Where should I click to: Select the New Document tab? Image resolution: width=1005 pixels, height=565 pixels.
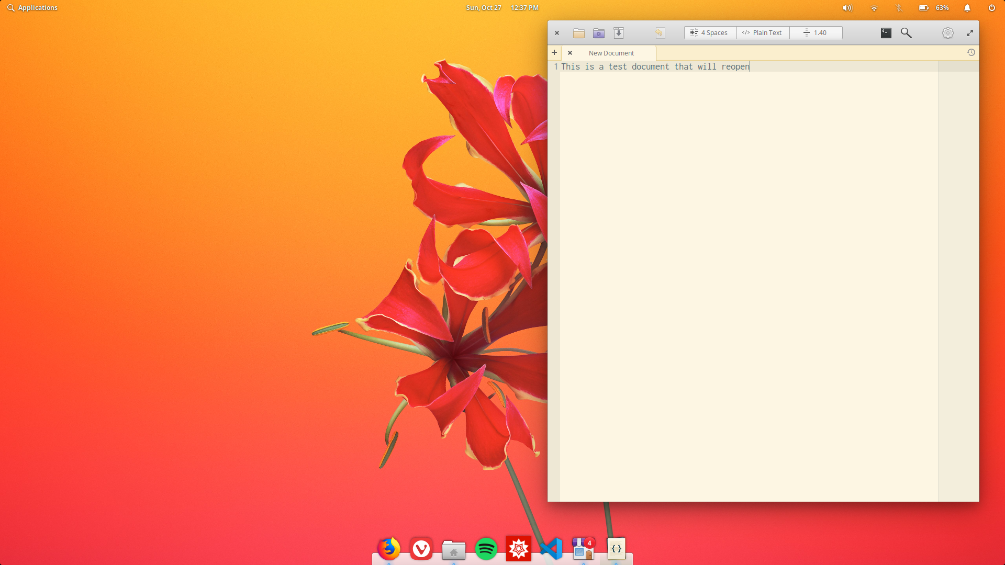pos(611,52)
